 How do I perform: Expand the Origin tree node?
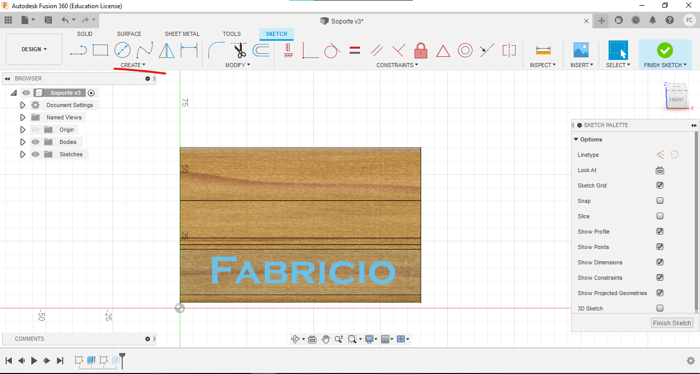23,130
